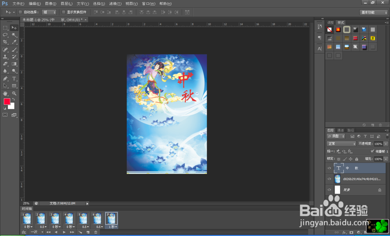The image size is (390, 236).
Task: Switch to the 路径 tab
Action: tap(351, 130)
